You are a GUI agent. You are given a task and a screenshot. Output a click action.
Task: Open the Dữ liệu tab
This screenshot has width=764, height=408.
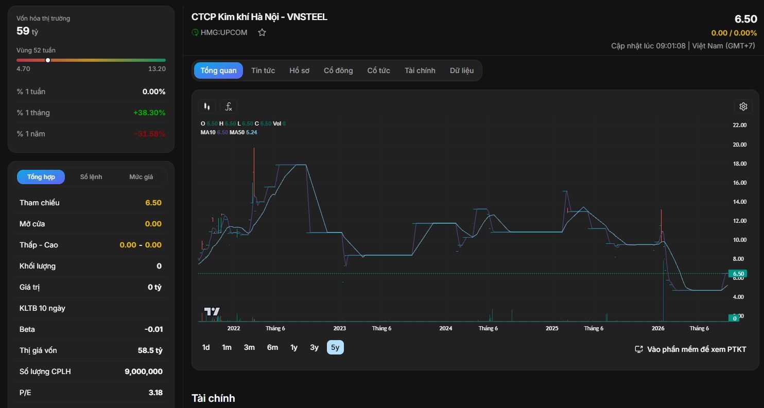pyautogui.click(x=462, y=70)
